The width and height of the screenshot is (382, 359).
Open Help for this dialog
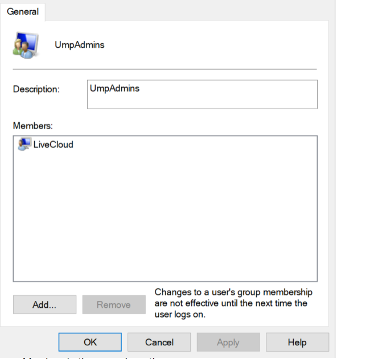[x=297, y=342]
